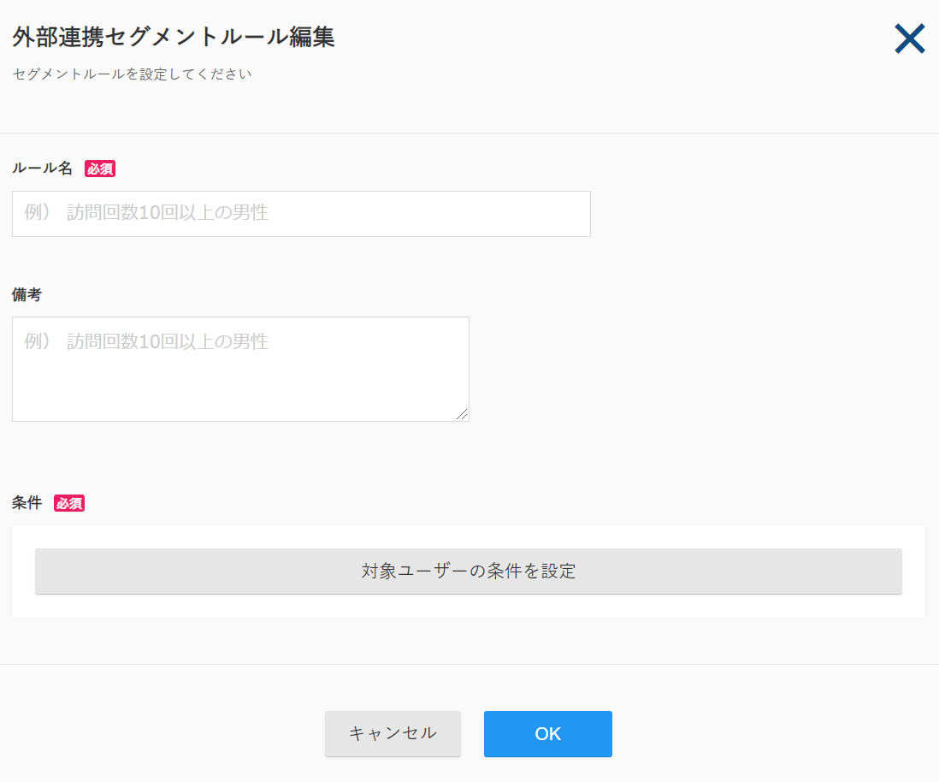Click the 対象ユーザーの条件を設定 button
This screenshot has height=782, width=939.
(469, 571)
